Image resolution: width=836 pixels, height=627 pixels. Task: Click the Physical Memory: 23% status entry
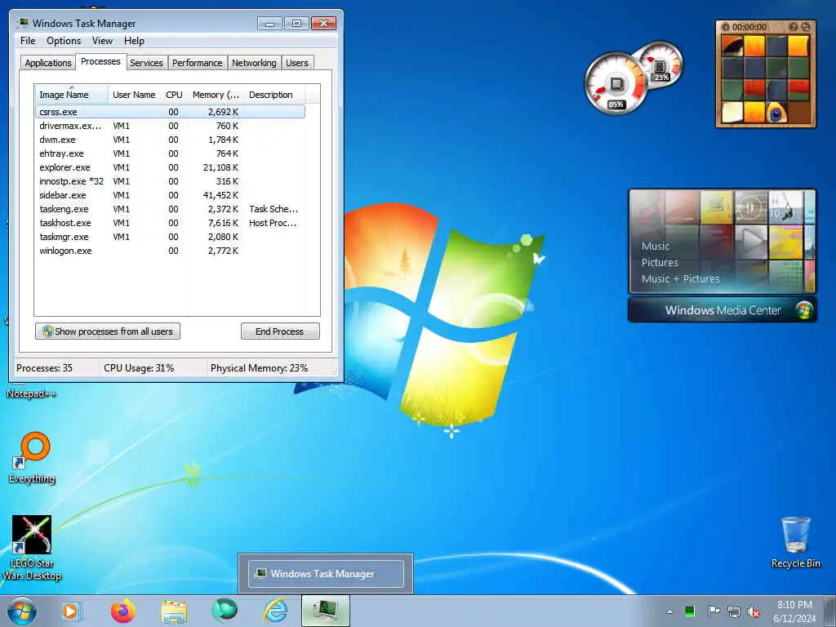click(x=259, y=368)
